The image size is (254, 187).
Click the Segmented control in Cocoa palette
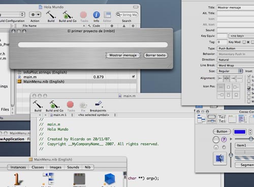[x=244, y=165]
